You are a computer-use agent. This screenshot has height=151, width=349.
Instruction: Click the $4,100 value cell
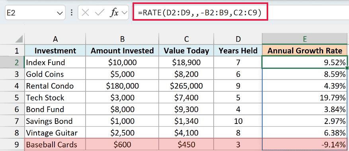pyautogui.click(x=186, y=133)
